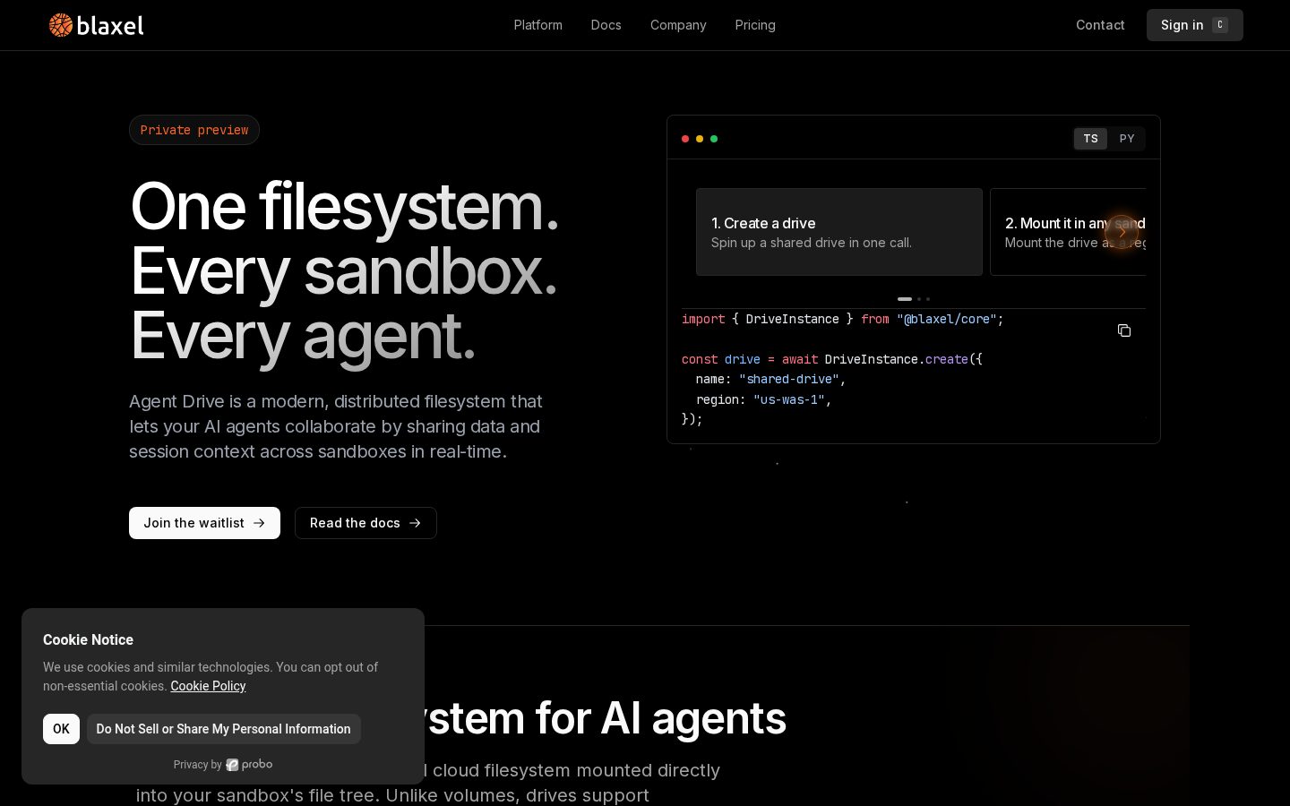Click the green window dot in code panel
1290x806 pixels.
(x=714, y=139)
